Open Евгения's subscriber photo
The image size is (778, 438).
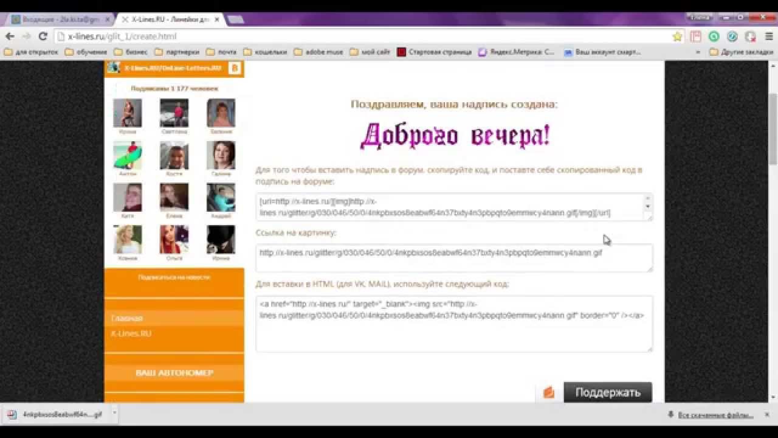coord(221,113)
